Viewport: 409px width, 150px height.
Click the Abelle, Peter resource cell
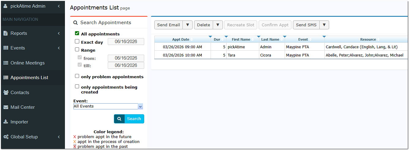click(366, 55)
